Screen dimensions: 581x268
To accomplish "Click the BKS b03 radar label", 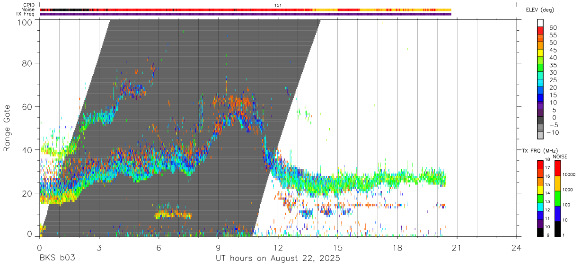I will (57, 259).
